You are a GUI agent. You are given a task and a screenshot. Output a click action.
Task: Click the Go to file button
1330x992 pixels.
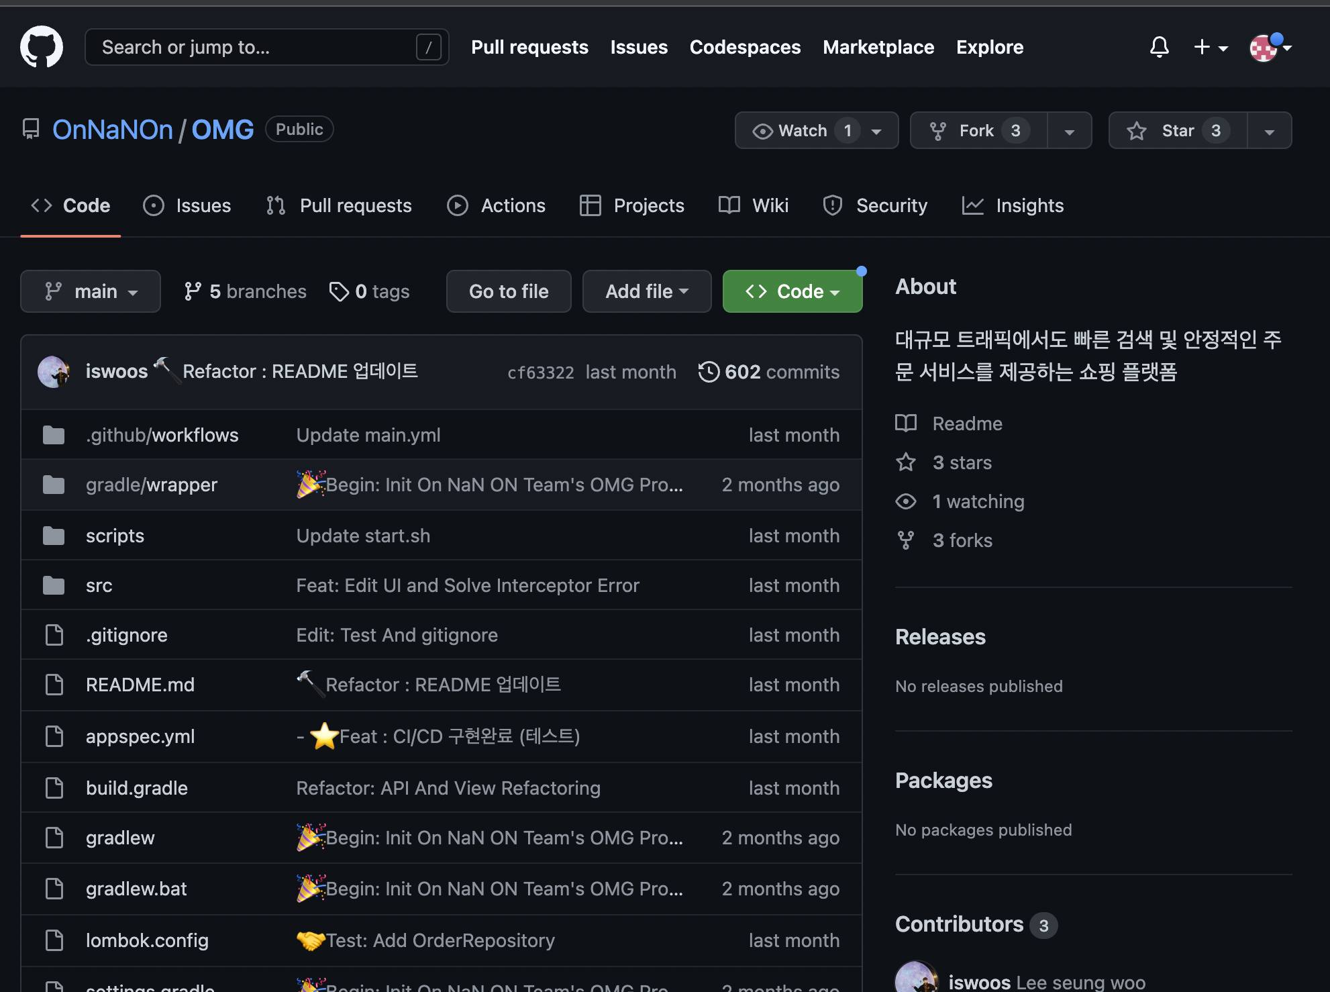[508, 291]
